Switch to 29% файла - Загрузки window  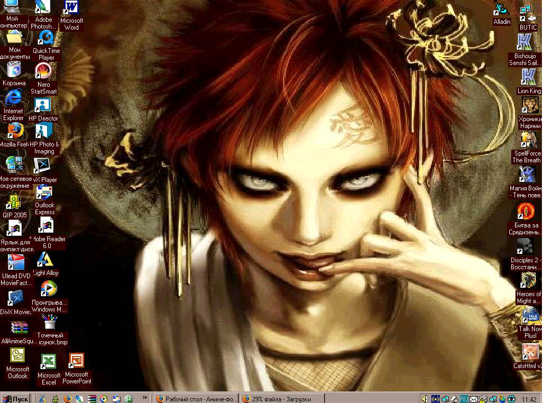[x=283, y=399]
